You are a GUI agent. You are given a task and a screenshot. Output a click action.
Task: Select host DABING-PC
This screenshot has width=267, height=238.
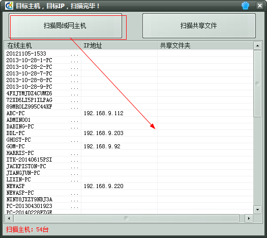coord(20,126)
